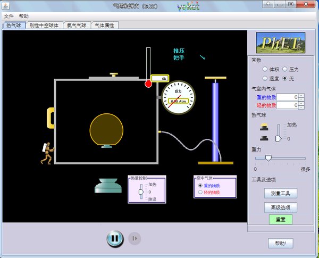Click the 测量工具 button
This screenshot has height=258, width=319.
tap(280, 193)
